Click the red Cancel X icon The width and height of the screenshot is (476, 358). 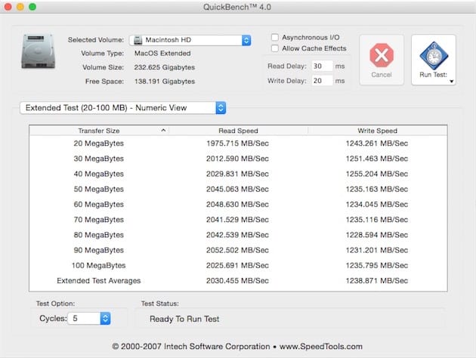pos(382,55)
